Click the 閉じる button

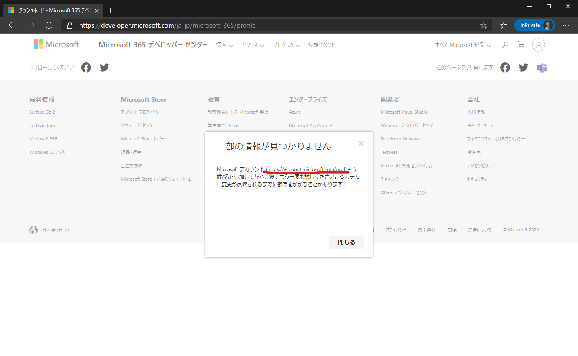[347, 242]
